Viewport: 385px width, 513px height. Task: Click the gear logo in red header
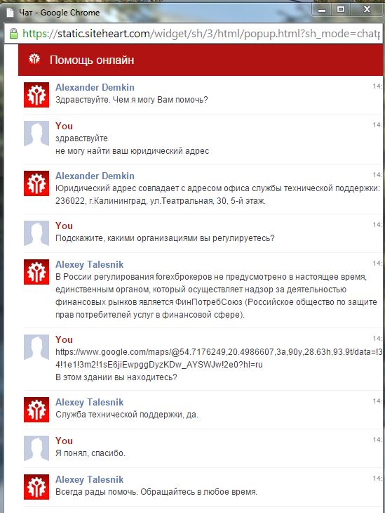34,59
